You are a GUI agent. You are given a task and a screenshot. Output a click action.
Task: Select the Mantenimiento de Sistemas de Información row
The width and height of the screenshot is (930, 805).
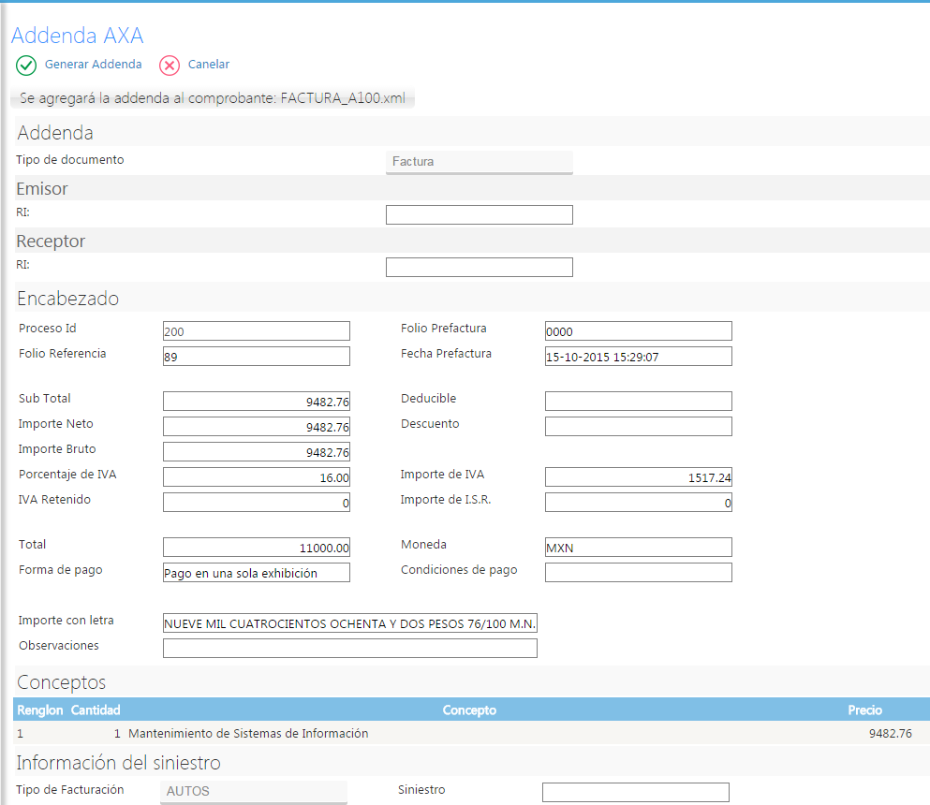pos(248,734)
